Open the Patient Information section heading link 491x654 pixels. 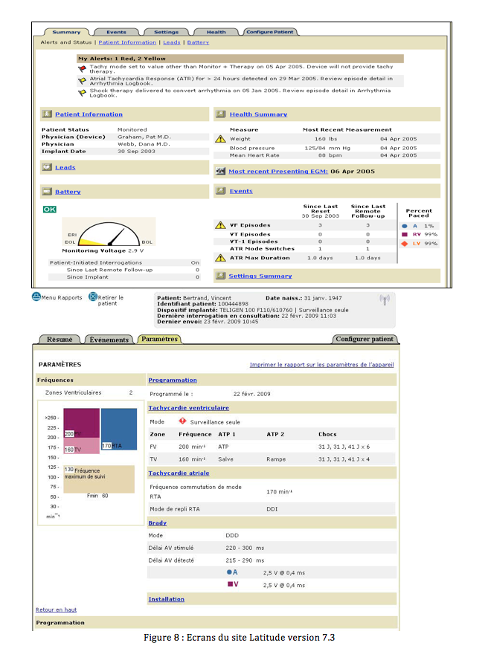pos(89,114)
